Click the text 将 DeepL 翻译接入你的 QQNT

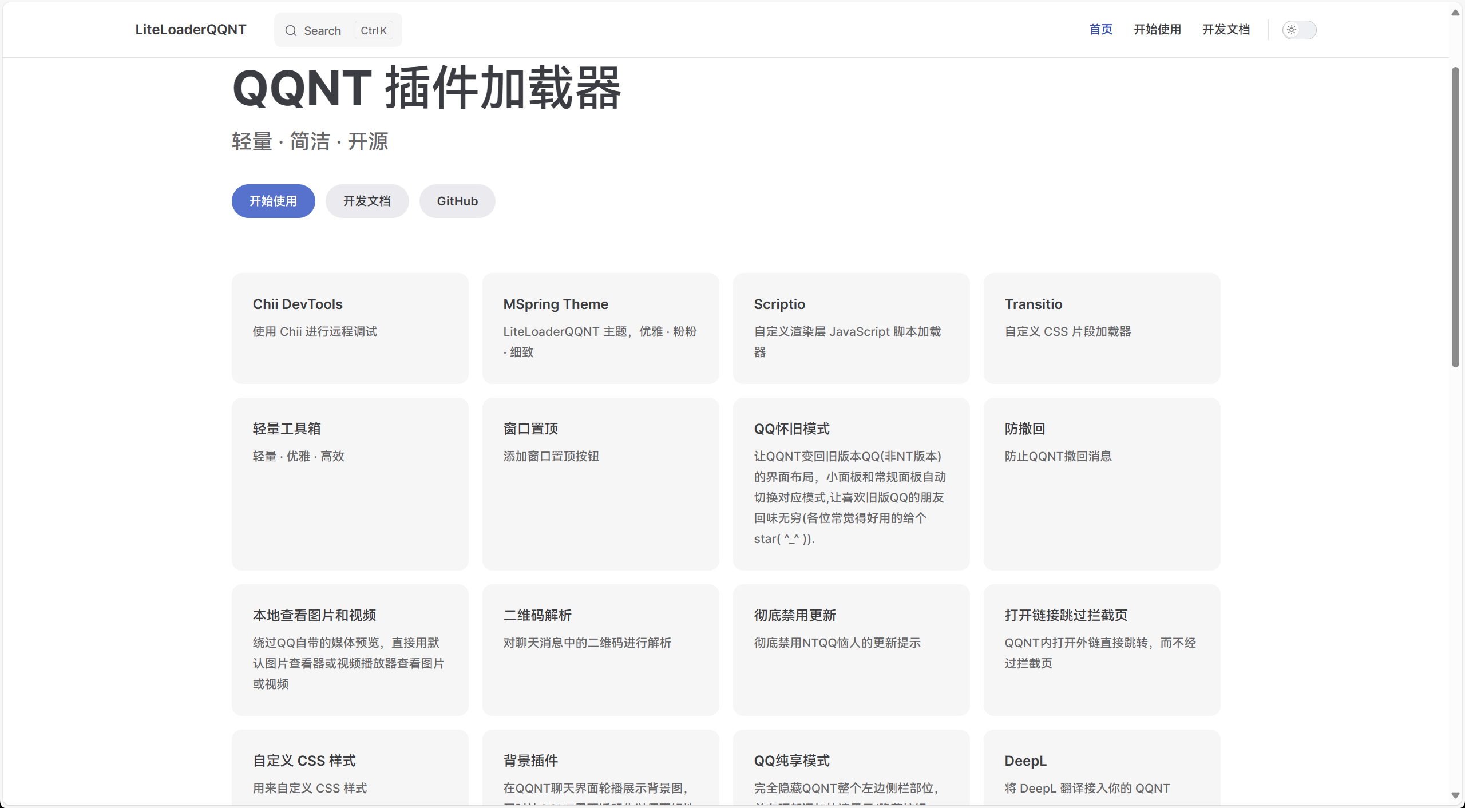click(x=1087, y=788)
